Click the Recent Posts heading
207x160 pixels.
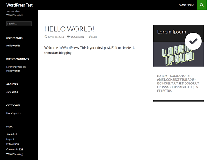point(14,38)
